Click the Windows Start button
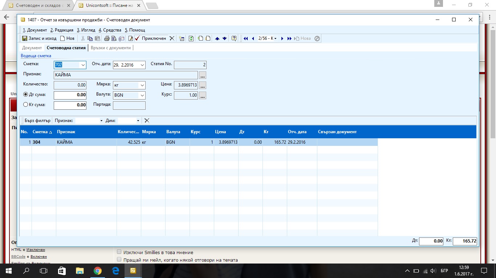The width and height of the screenshot is (496, 278). (x=8, y=270)
